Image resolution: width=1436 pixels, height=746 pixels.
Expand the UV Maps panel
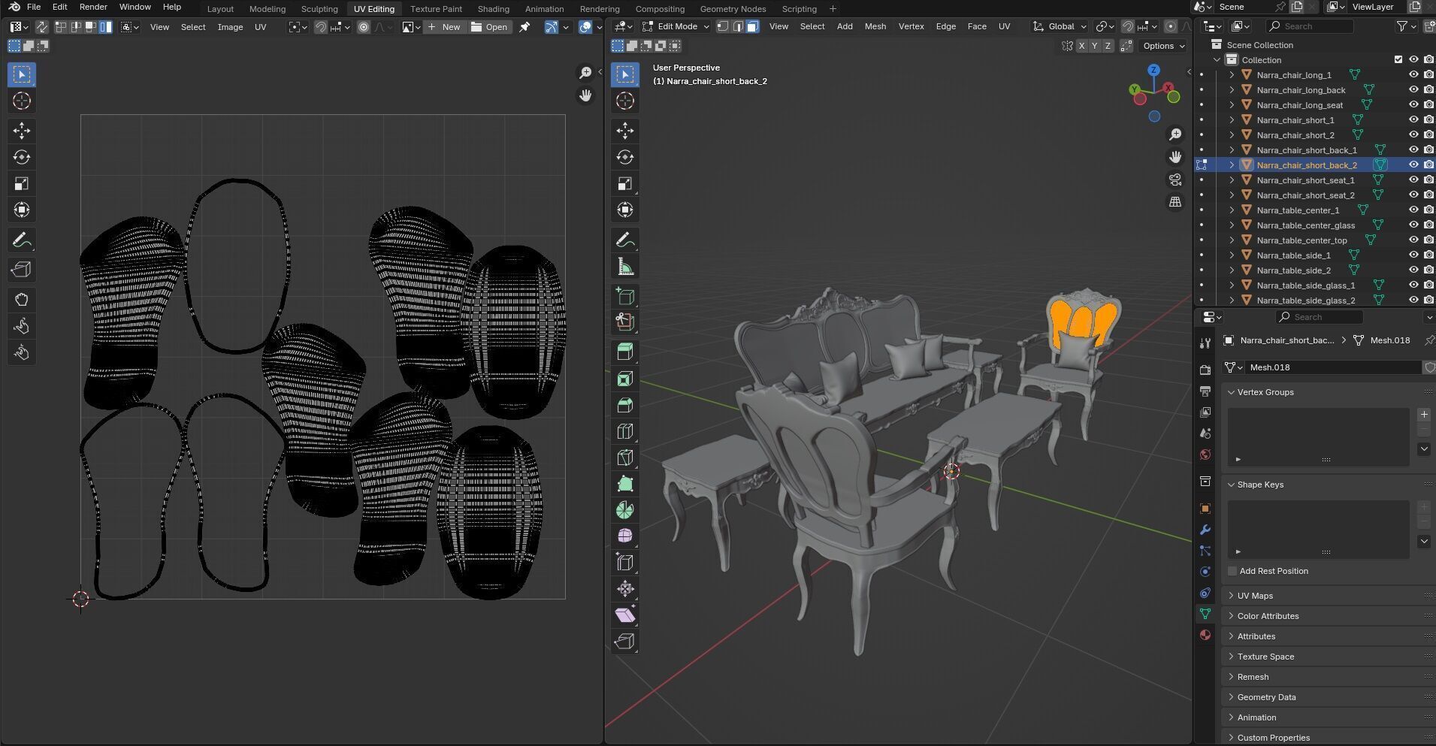click(1232, 596)
